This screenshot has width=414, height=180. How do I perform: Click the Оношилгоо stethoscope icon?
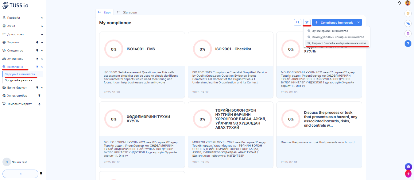[4, 51]
